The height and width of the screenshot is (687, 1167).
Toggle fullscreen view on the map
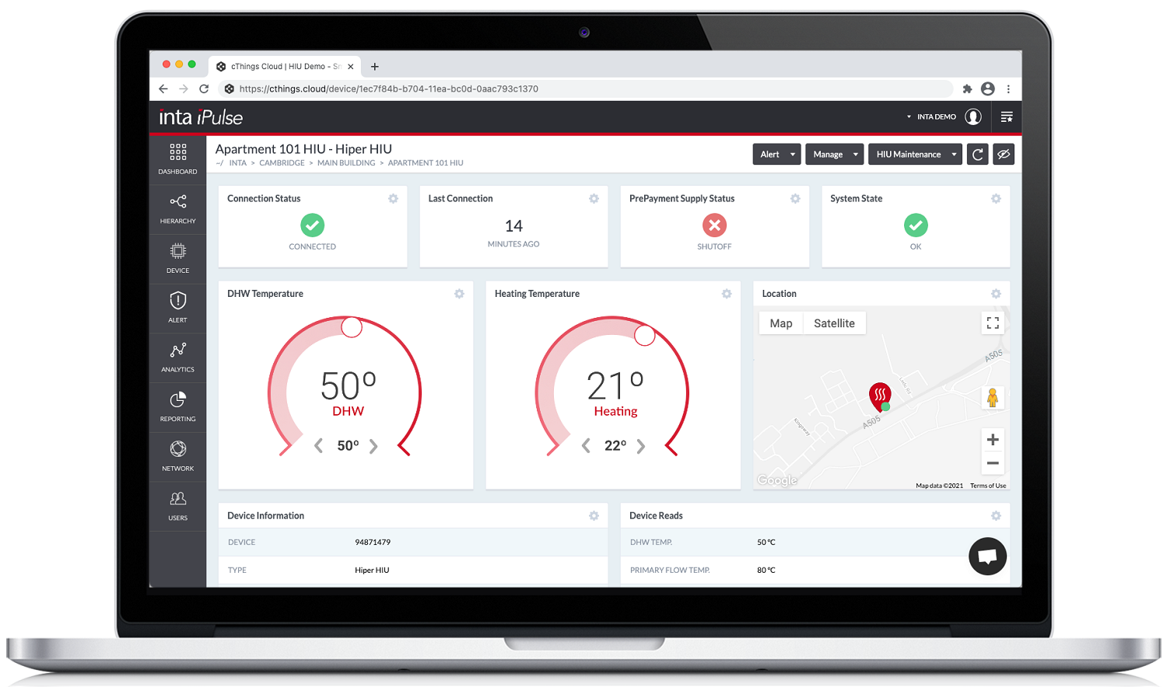(993, 323)
